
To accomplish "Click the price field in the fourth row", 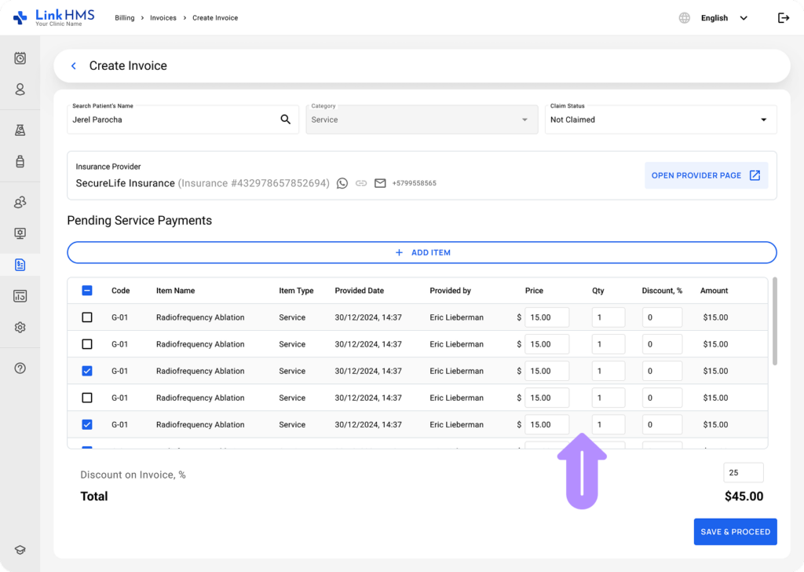I will tap(546, 398).
